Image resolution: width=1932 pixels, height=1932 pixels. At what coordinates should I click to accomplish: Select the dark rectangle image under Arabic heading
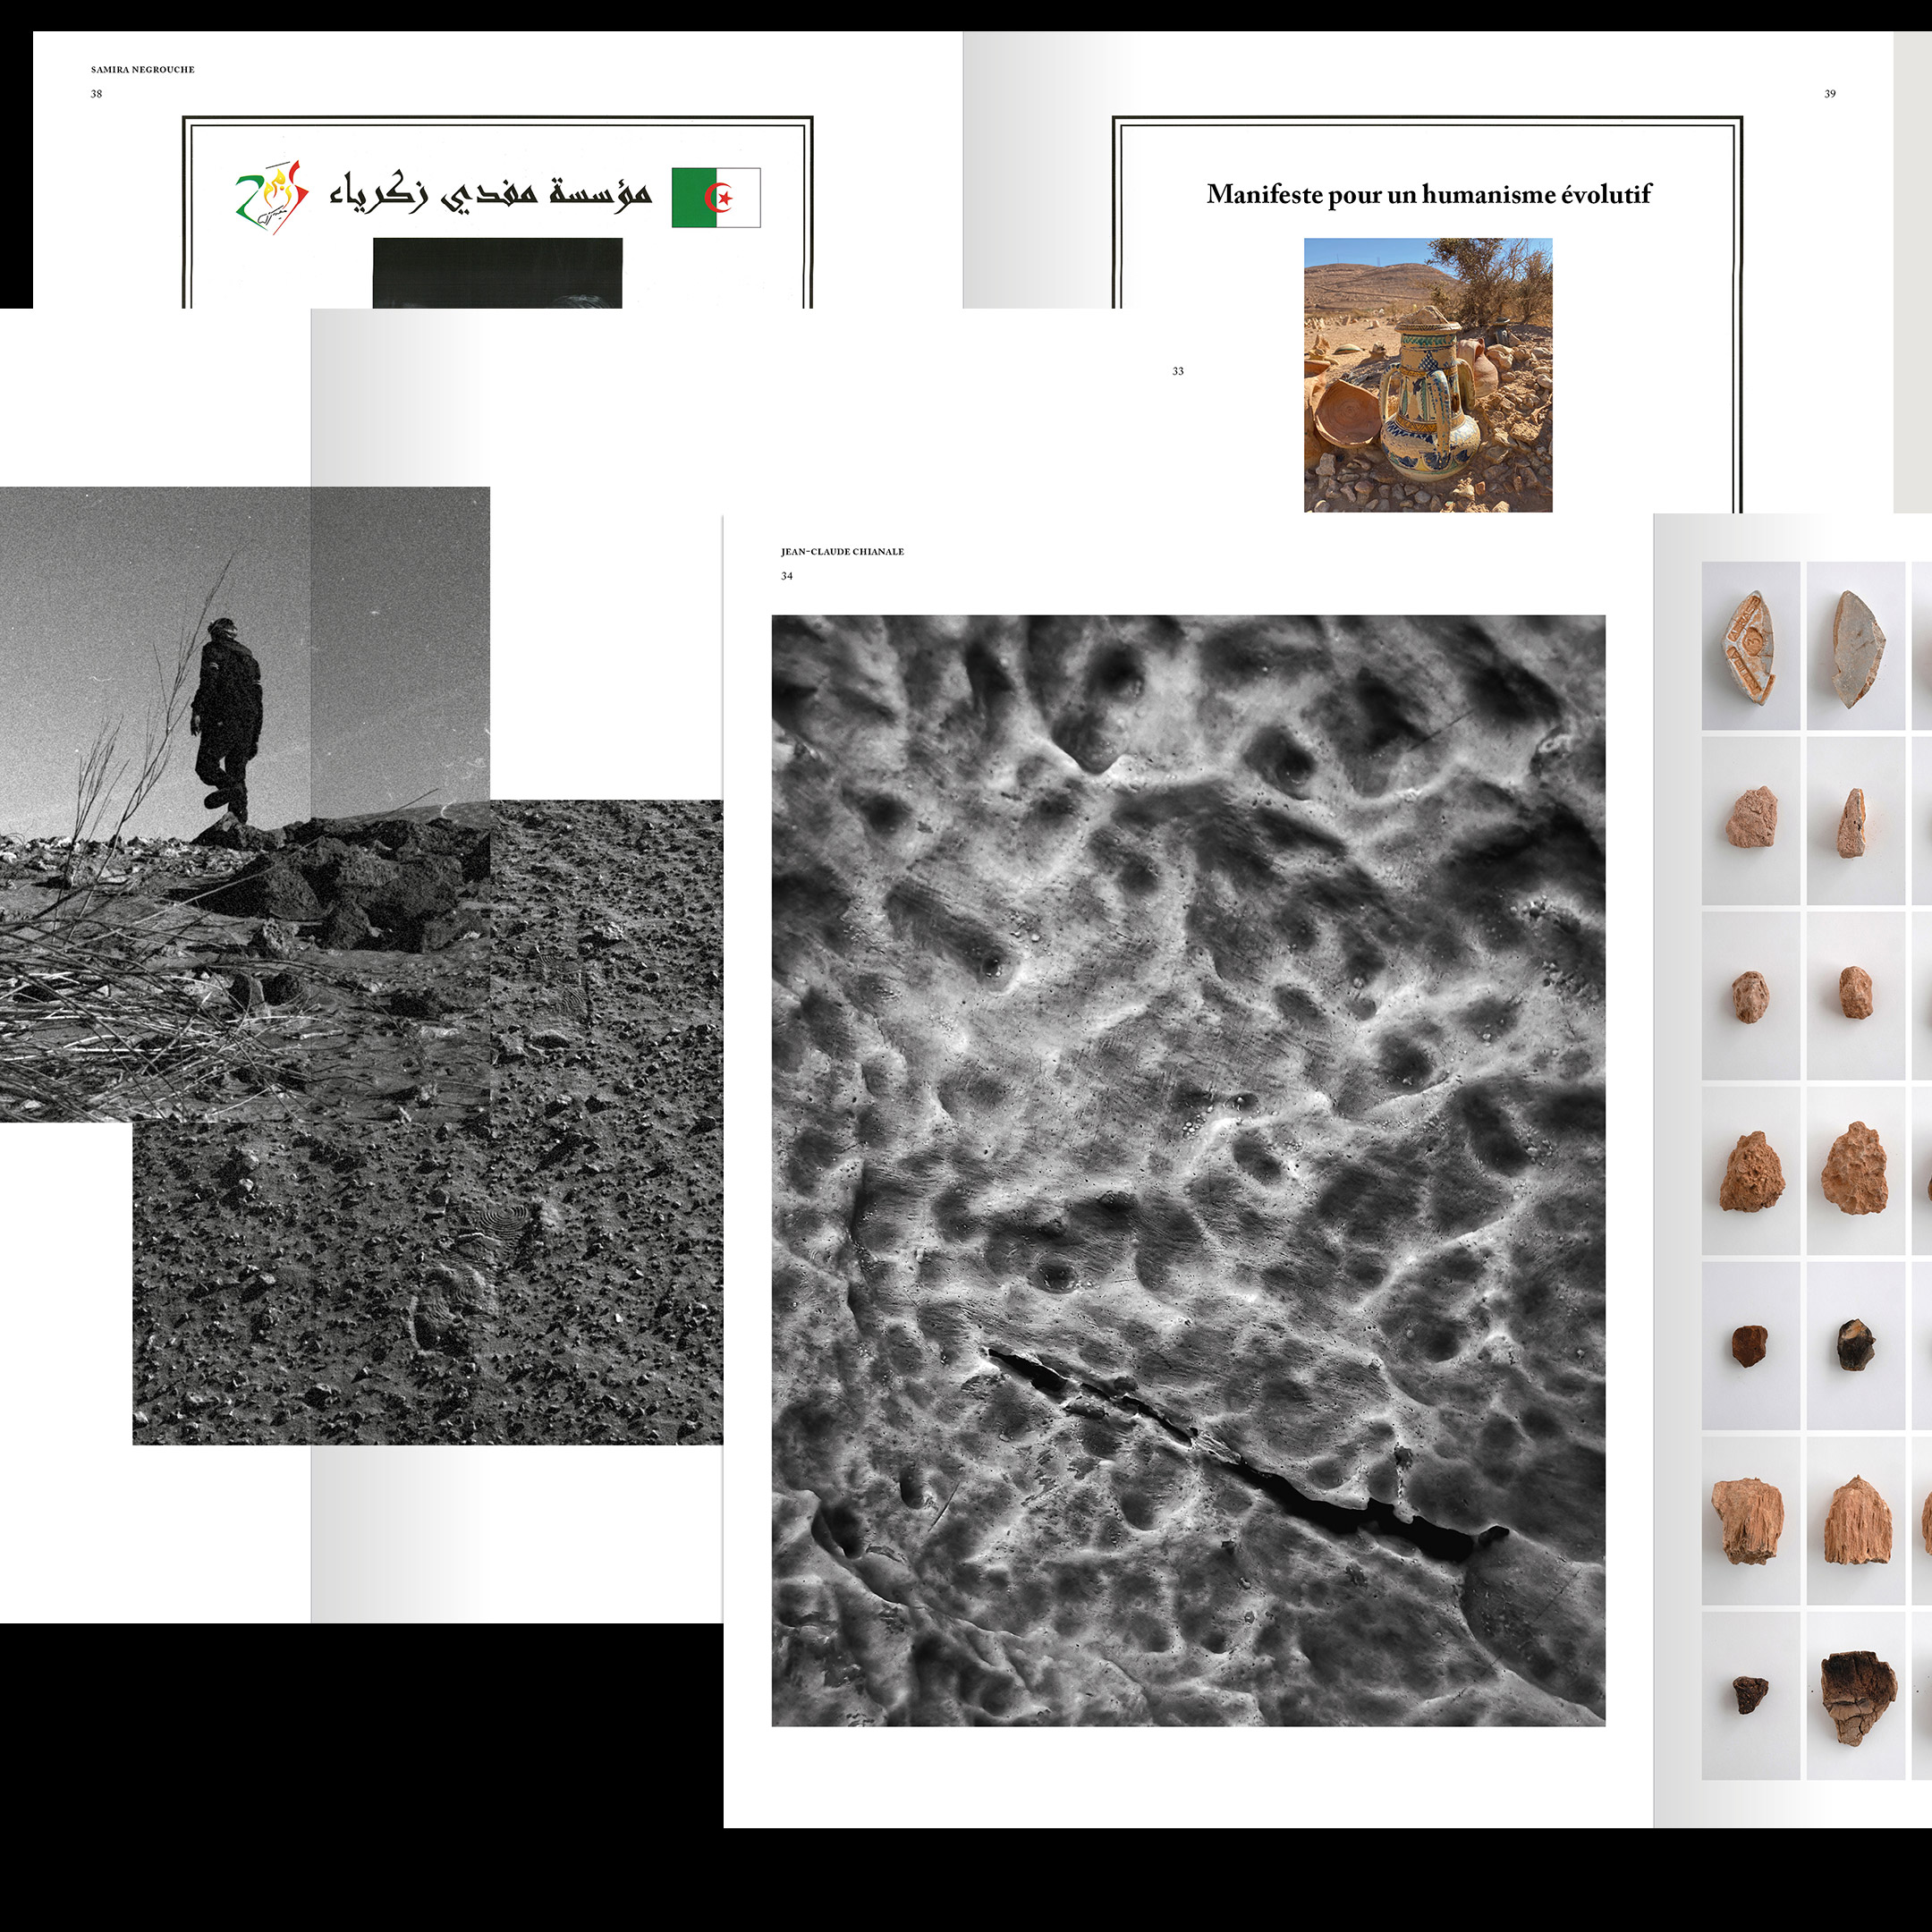pos(498,273)
